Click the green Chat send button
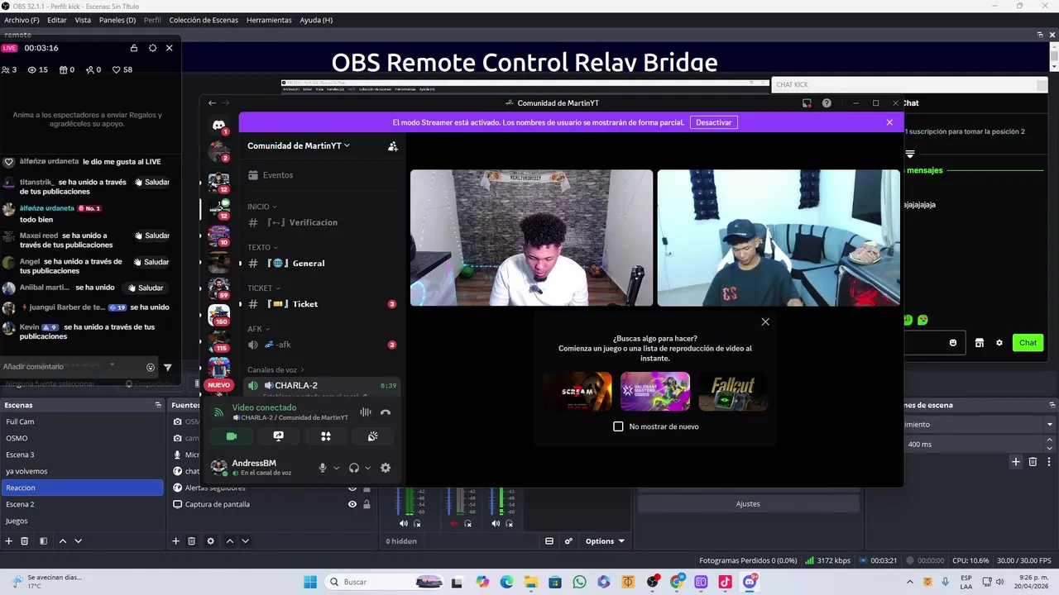This screenshot has width=1059, height=595. tap(1028, 343)
